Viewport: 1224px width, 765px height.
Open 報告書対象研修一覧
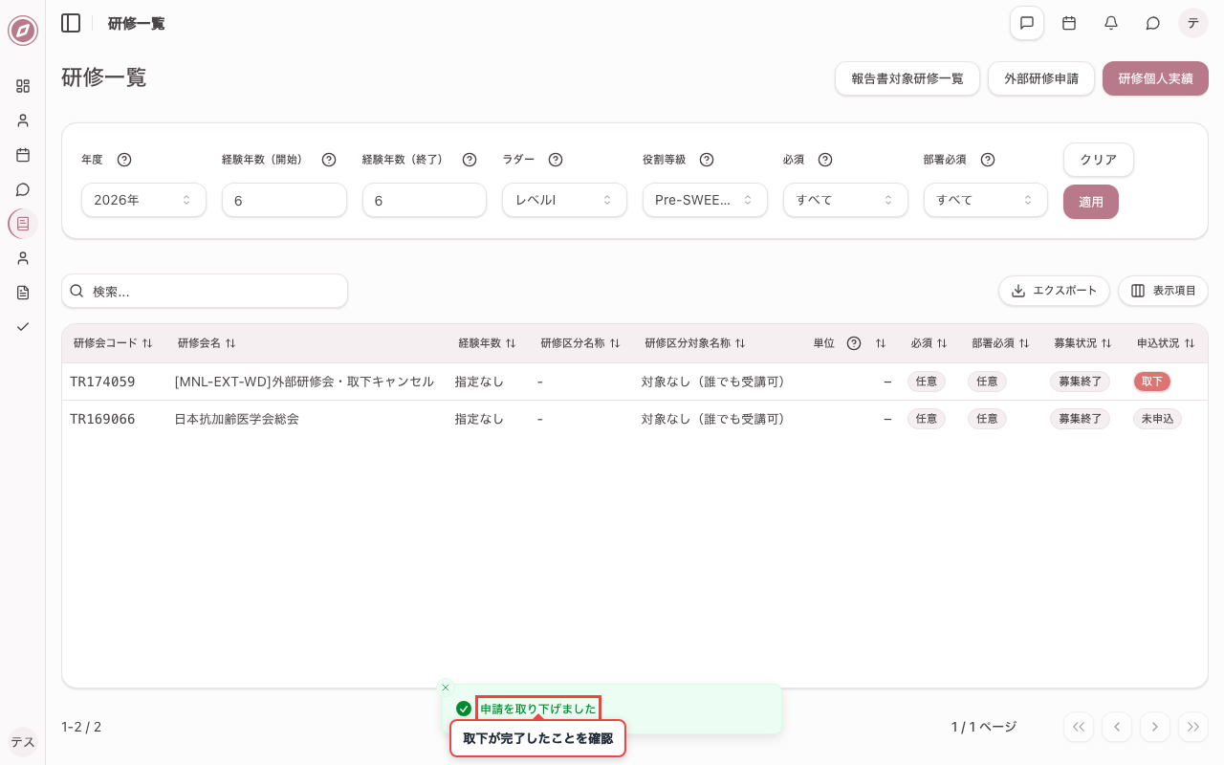[x=907, y=78]
